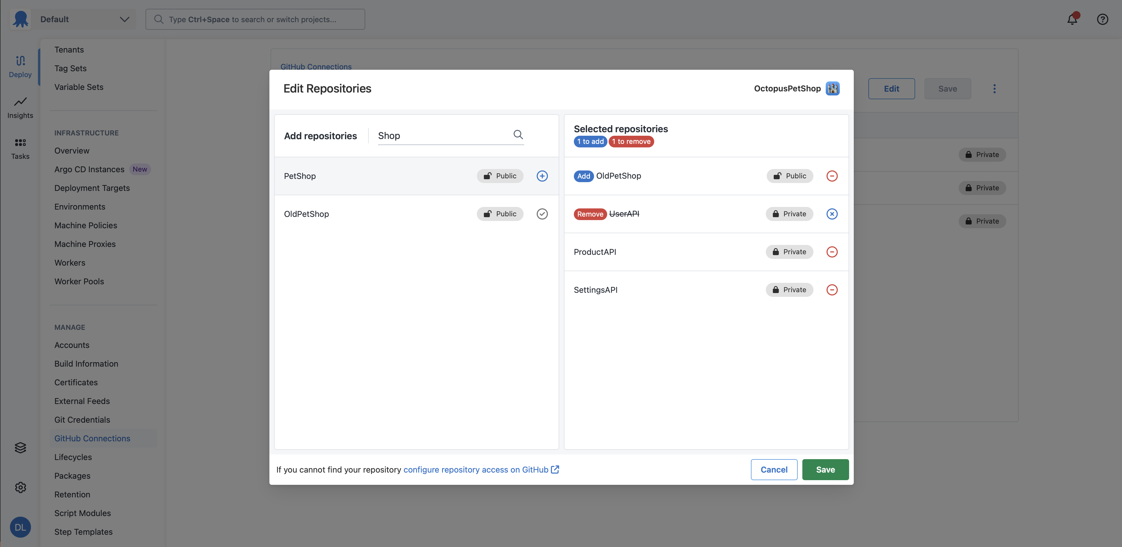
Task: Add the PetShop repository with the plus icon
Action: click(x=542, y=176)
